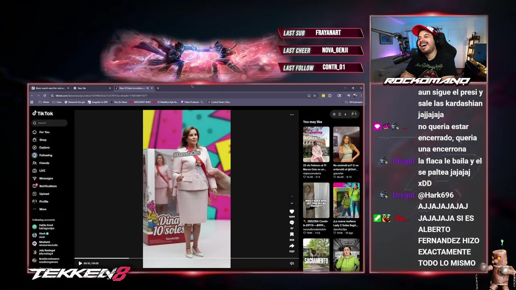
Task: Open Eurotrip Febrero recommended video
Action: (316, 144)
